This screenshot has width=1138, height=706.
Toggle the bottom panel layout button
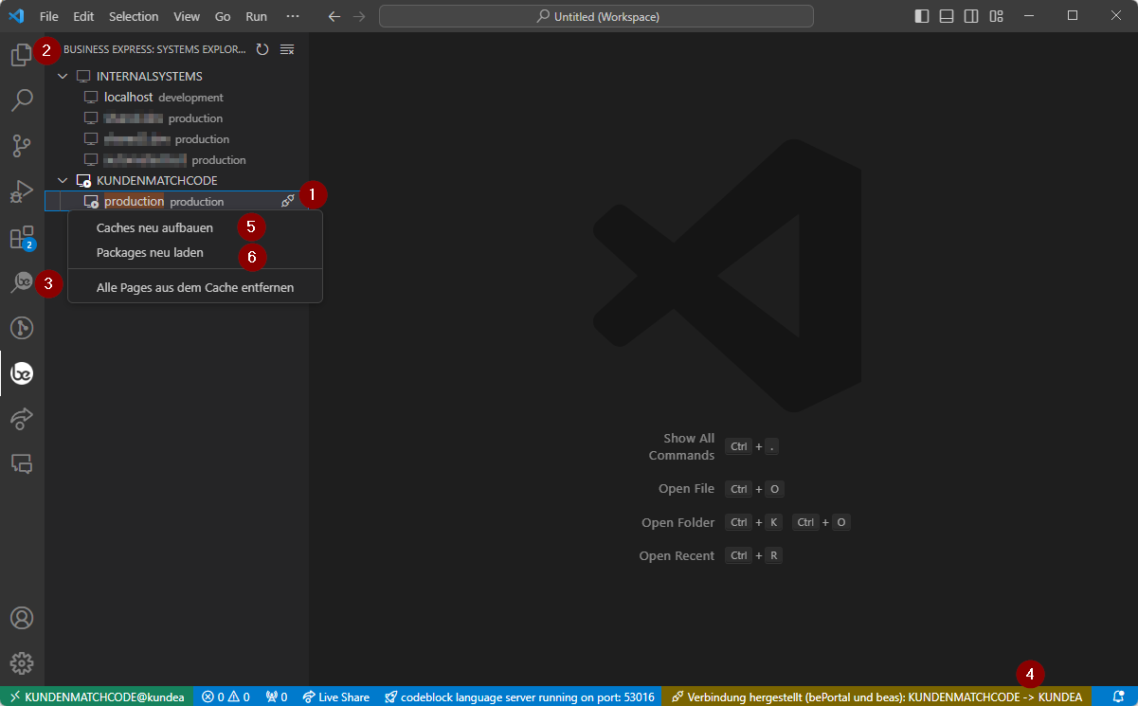coord(947,16)
